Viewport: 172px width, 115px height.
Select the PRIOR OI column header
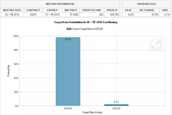point(112,10)
